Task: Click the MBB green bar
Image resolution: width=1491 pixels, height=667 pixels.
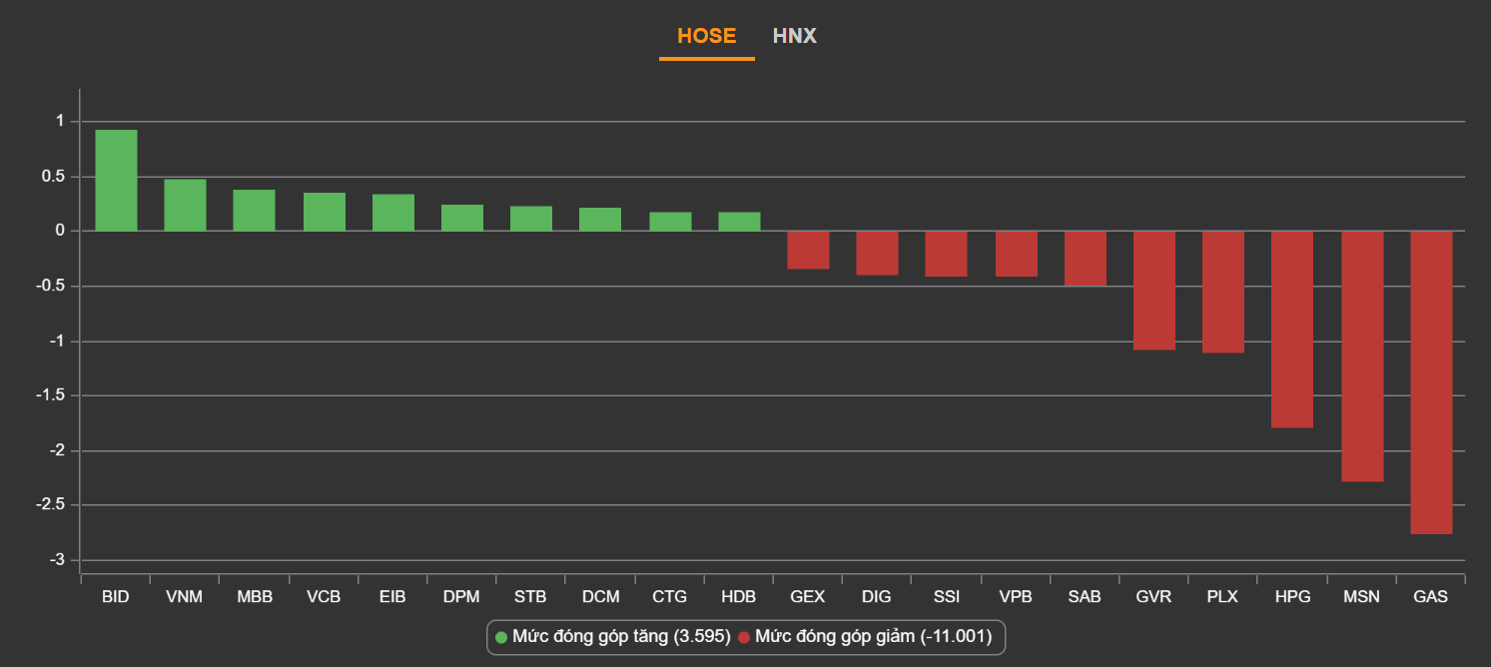Action: [254, 211]
